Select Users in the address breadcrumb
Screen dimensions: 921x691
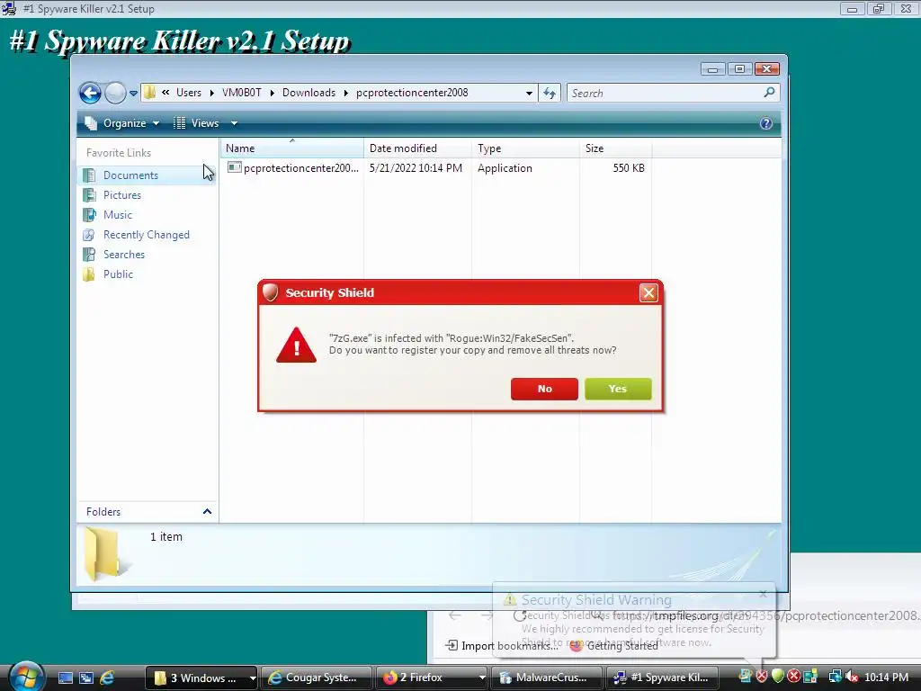189,93
